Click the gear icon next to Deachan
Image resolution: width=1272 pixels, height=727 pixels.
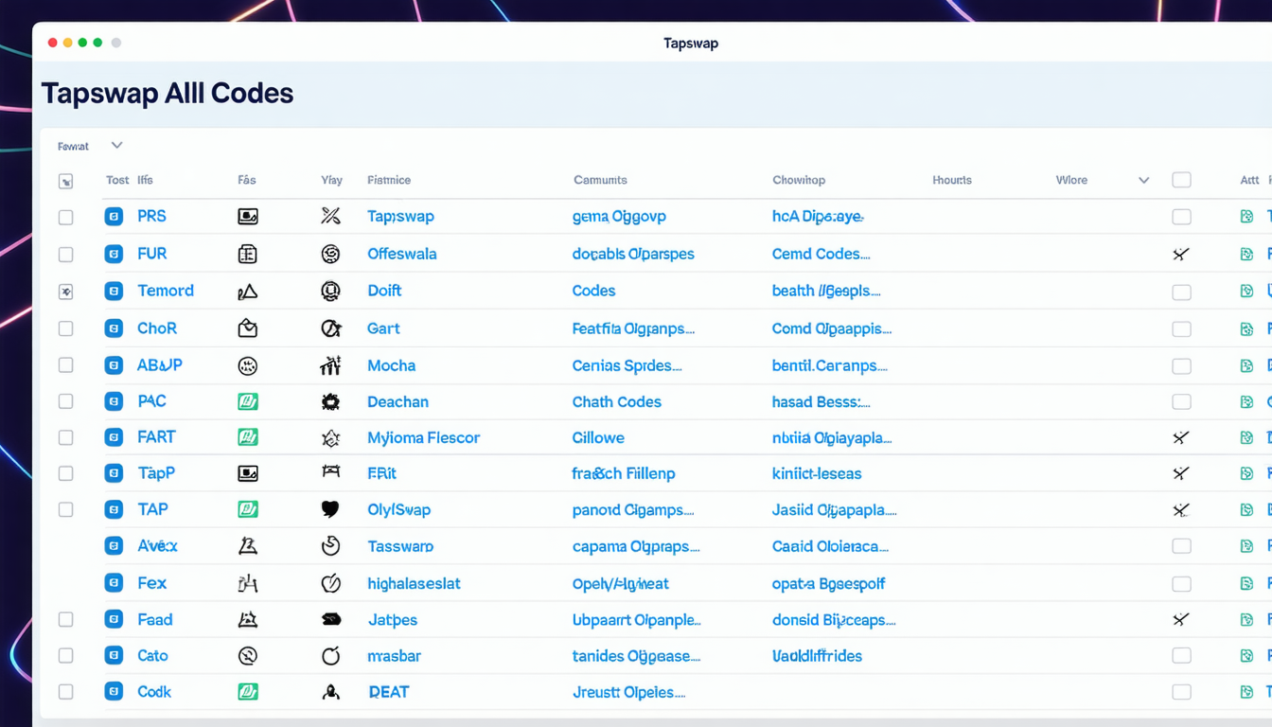(330, 401)
